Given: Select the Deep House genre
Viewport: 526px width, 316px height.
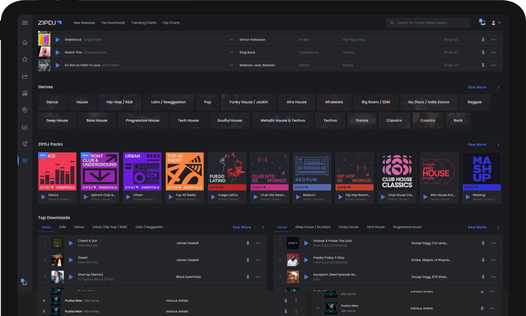Looking at the screenshot, I should click(x=57, y=121).
